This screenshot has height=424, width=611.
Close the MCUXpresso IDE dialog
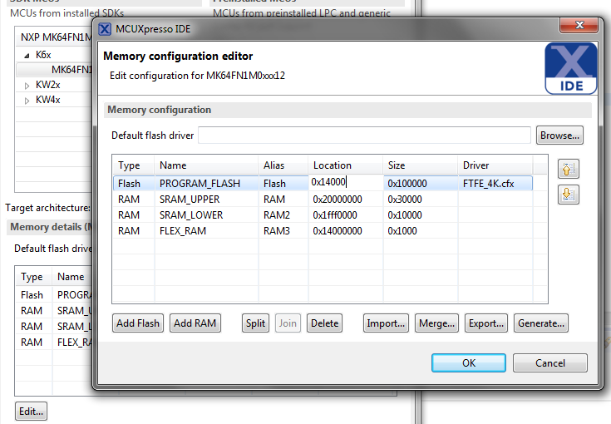579,25
